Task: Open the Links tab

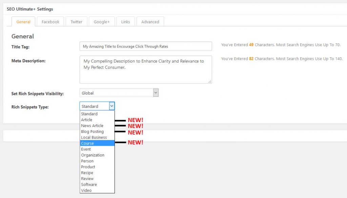Action: (x=125, y=22)
